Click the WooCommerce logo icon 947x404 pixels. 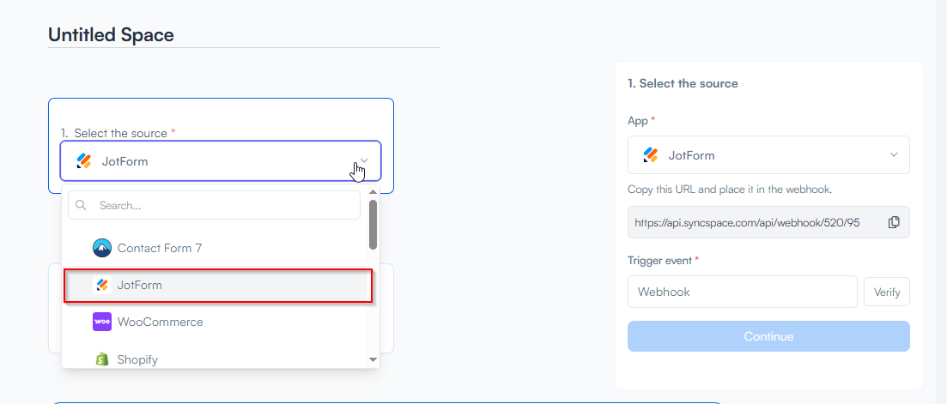[x=102, y=322]
